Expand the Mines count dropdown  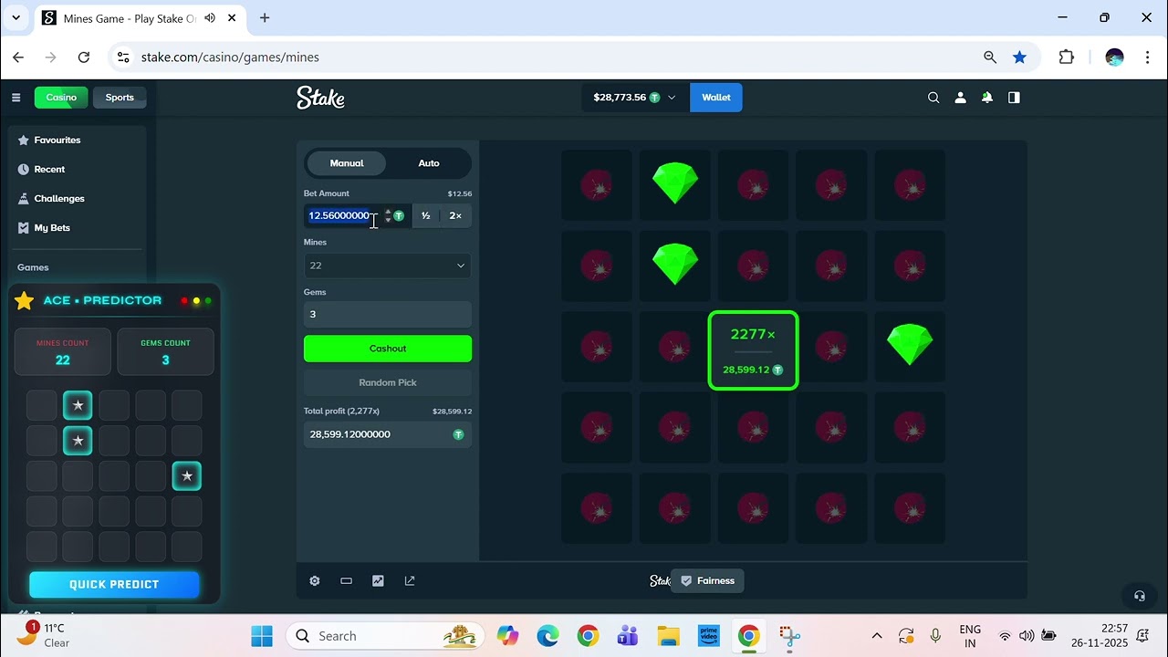click(x=388, y=266)
